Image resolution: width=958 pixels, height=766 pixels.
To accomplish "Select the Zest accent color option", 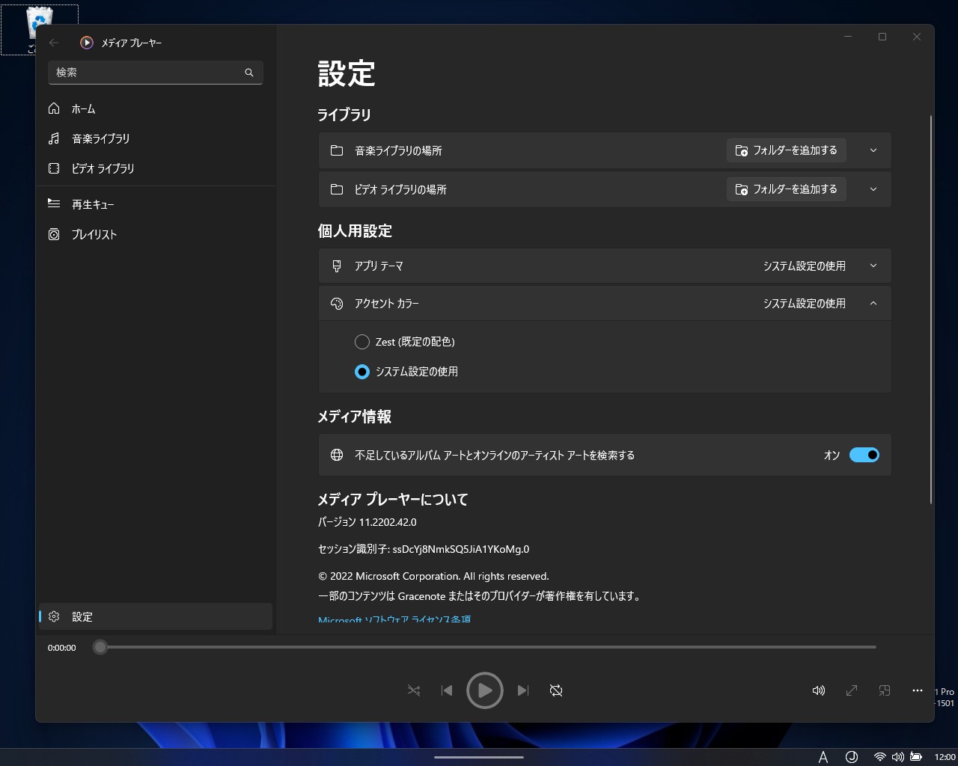I will (x=361, y=341).
